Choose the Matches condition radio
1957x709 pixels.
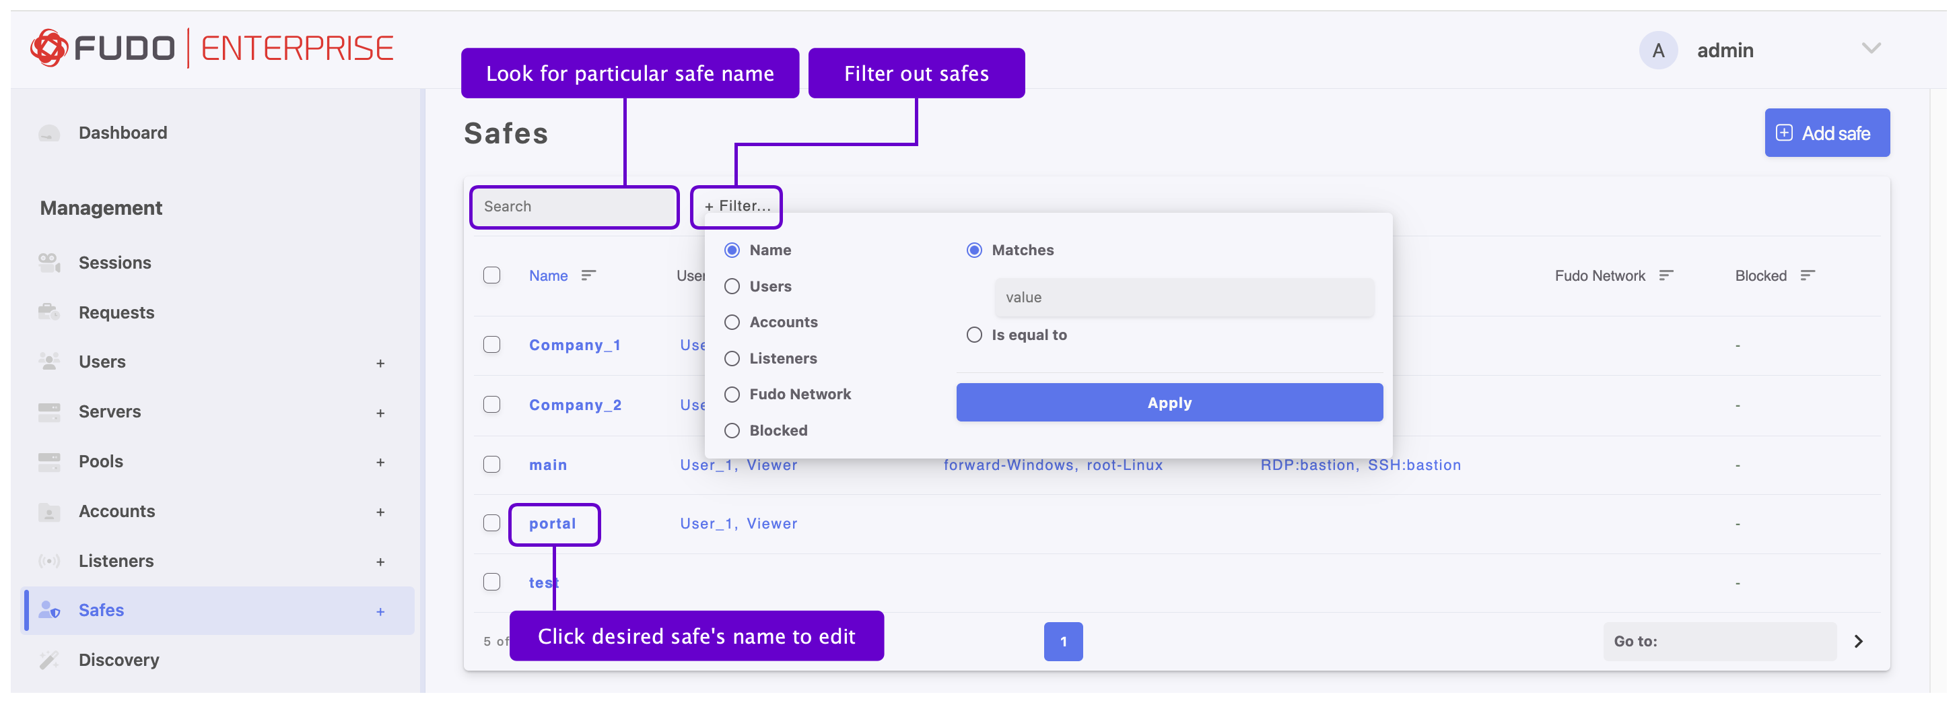click(x=974, y=250)
